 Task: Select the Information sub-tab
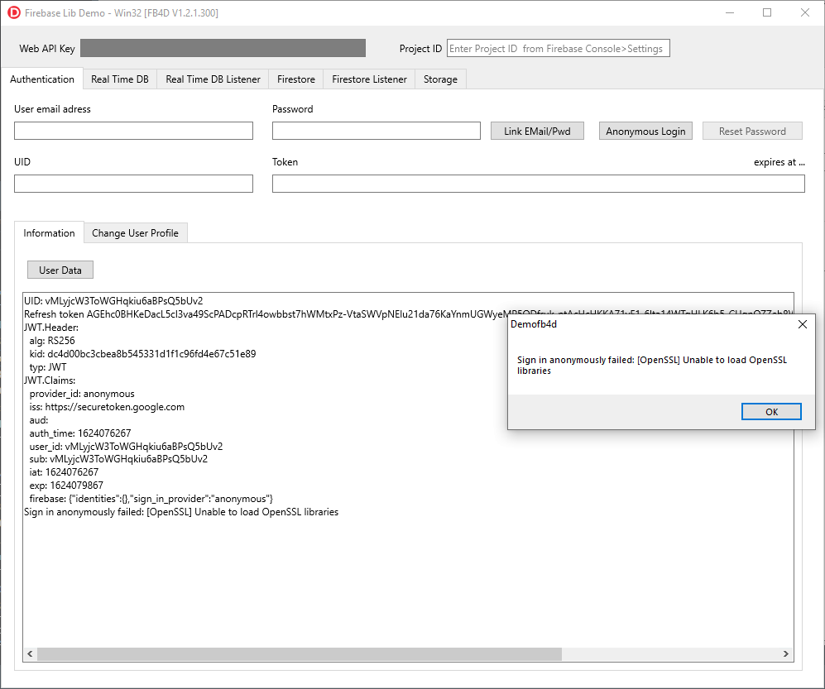[49, 233]
